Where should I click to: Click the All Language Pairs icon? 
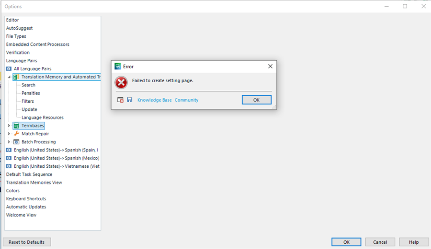click(9, 68)
